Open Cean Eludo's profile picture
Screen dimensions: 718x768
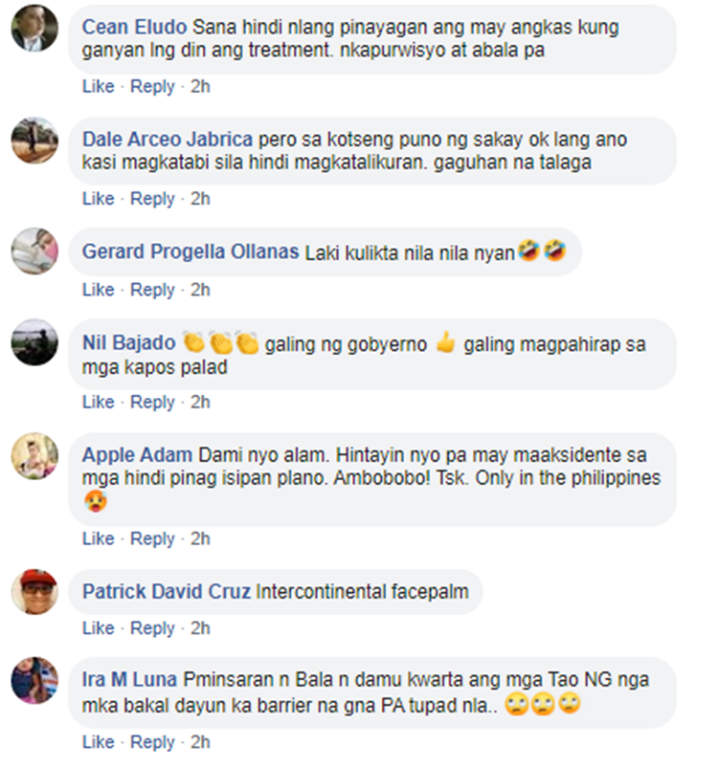click(34, 29)
